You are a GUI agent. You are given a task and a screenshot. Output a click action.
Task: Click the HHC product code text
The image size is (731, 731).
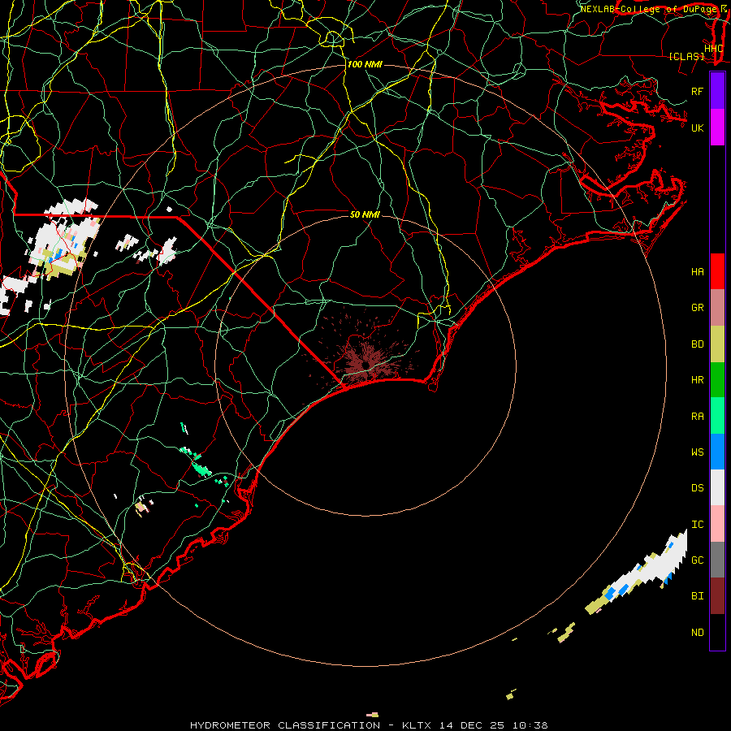pos(713,49)
